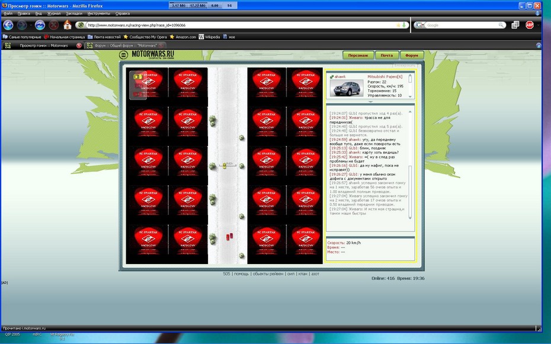
Task: Open the Adblock Plus ABP icon
Action: [x=529, y=25]
